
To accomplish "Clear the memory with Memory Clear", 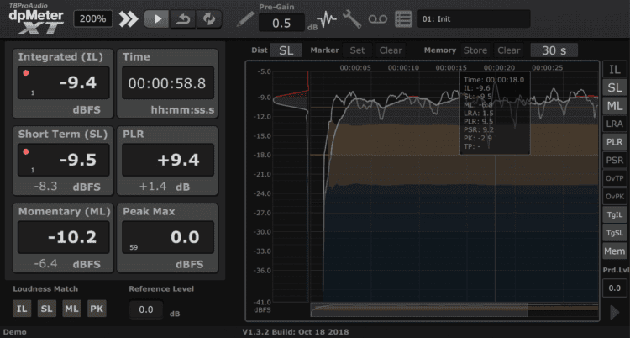I will click(x=509, y=50).
